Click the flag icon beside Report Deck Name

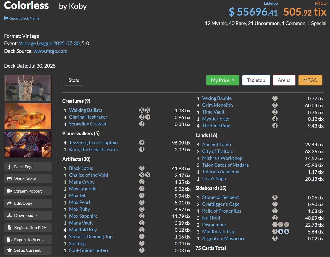pyautogui.click(x=6, y=18)
